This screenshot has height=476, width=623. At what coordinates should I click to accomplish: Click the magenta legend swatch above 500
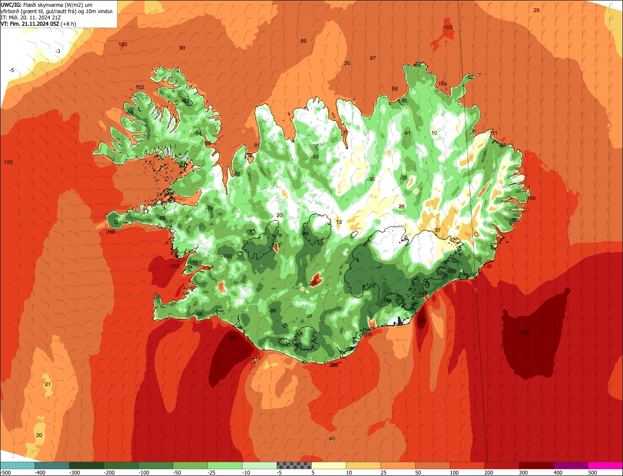point(605,465)
